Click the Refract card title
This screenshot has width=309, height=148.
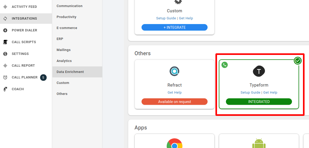click(x=174, y=85)
